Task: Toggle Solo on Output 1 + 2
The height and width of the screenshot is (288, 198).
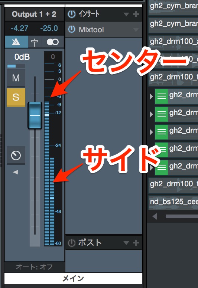Action: tap(16, 97)
